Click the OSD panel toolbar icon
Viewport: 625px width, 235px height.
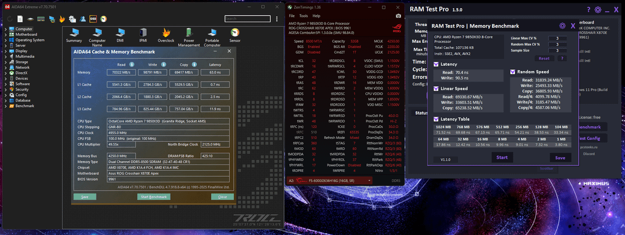point(93,18)
